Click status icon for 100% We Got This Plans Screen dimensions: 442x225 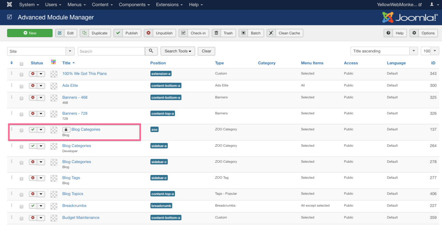[33, 74]
